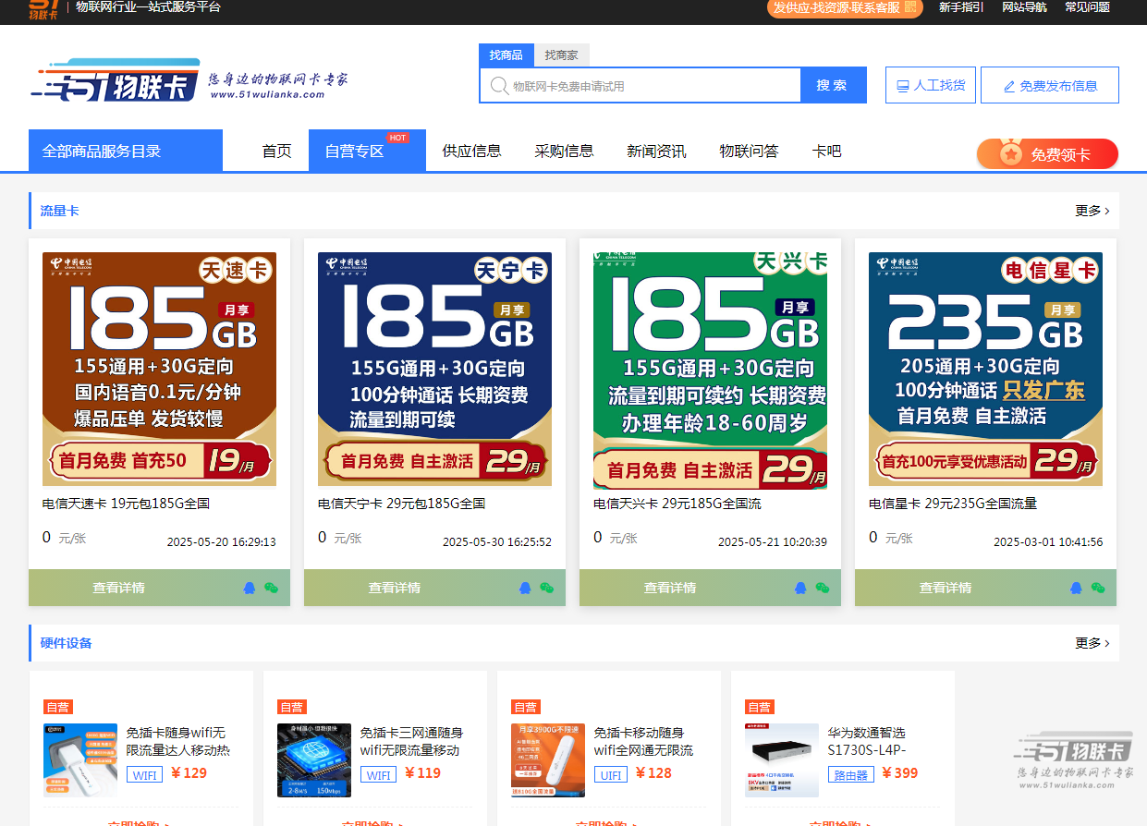Click the WIFI tag beside ¥129

point(144,775)
